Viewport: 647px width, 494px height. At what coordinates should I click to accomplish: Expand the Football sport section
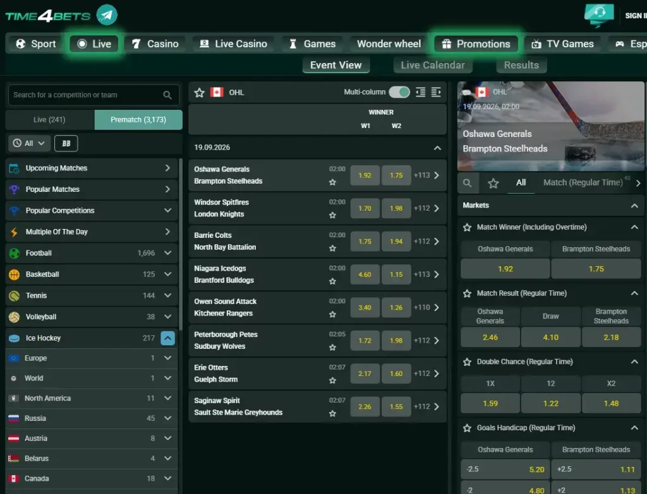(167, 253)
